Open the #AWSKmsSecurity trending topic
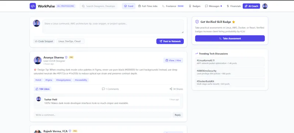The height and width of the screenshot is (133, 294). pyautogui.click(x=230, y=72)
